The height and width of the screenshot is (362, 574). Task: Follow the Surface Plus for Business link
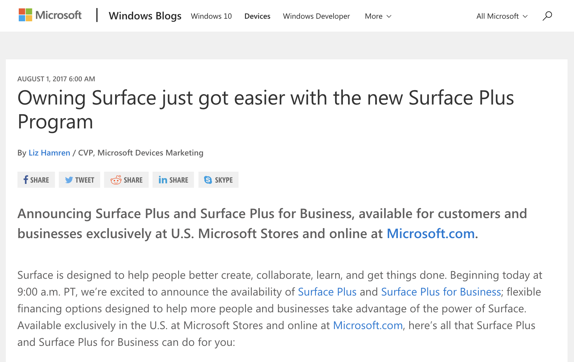441,292
